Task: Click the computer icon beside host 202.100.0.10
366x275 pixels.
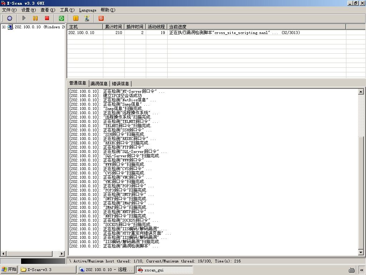Action: (10, 27)
